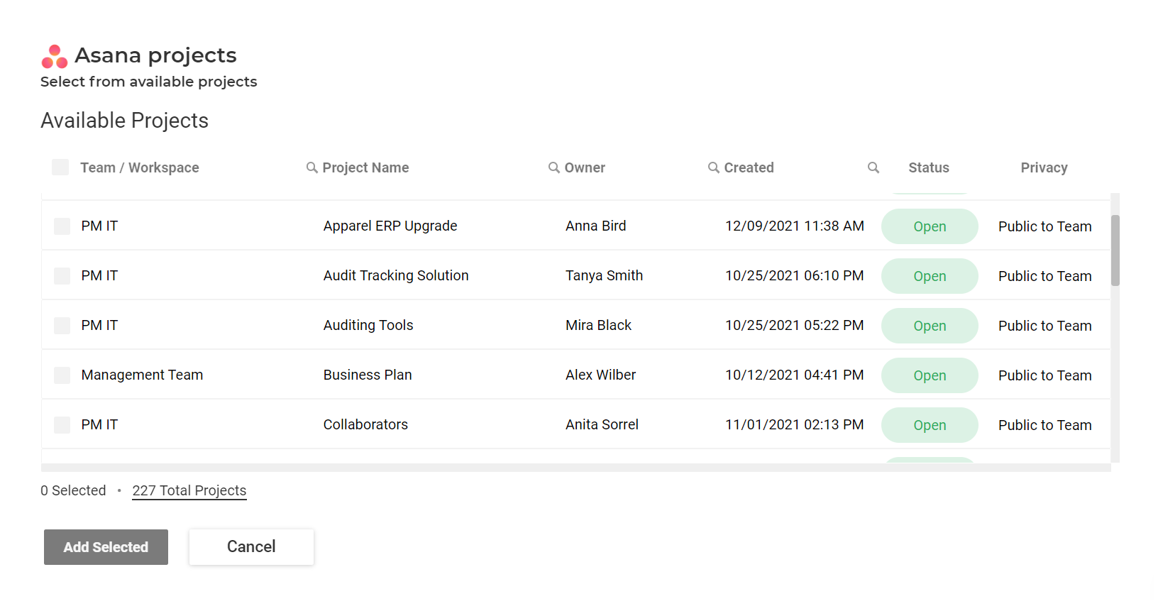Check the Collaborators row checkbox
Image resolution: width=1163 pixels, height=611 pixels.
click(62, 425)
